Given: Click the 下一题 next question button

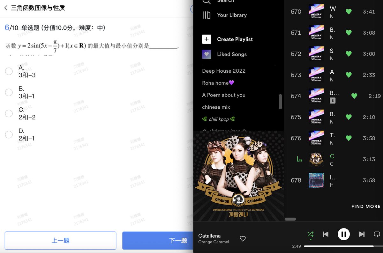Looking at the screenshot, I should click(158, 241).
